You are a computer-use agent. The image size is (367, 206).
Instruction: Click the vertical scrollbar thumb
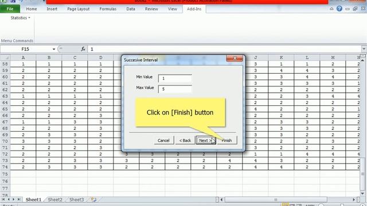tap(363, 174)
